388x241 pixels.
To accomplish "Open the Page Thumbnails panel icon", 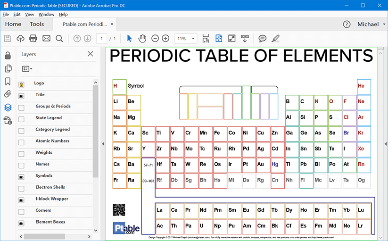I will click(8, 68).
